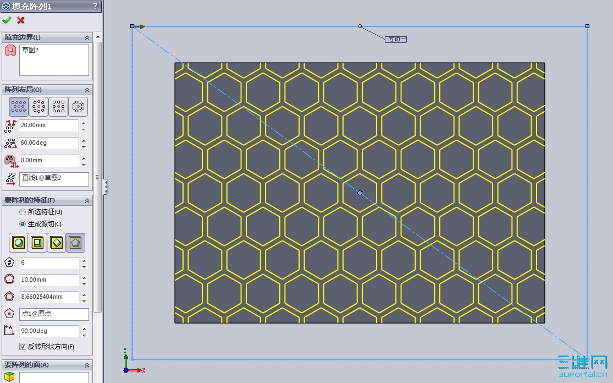613x383 pixels.
Task: Click the 20.00mm spacing input field
Action: click(x=49, y=125)
